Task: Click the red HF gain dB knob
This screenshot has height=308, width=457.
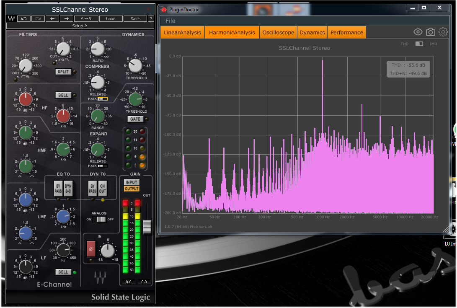Action: 26,99
